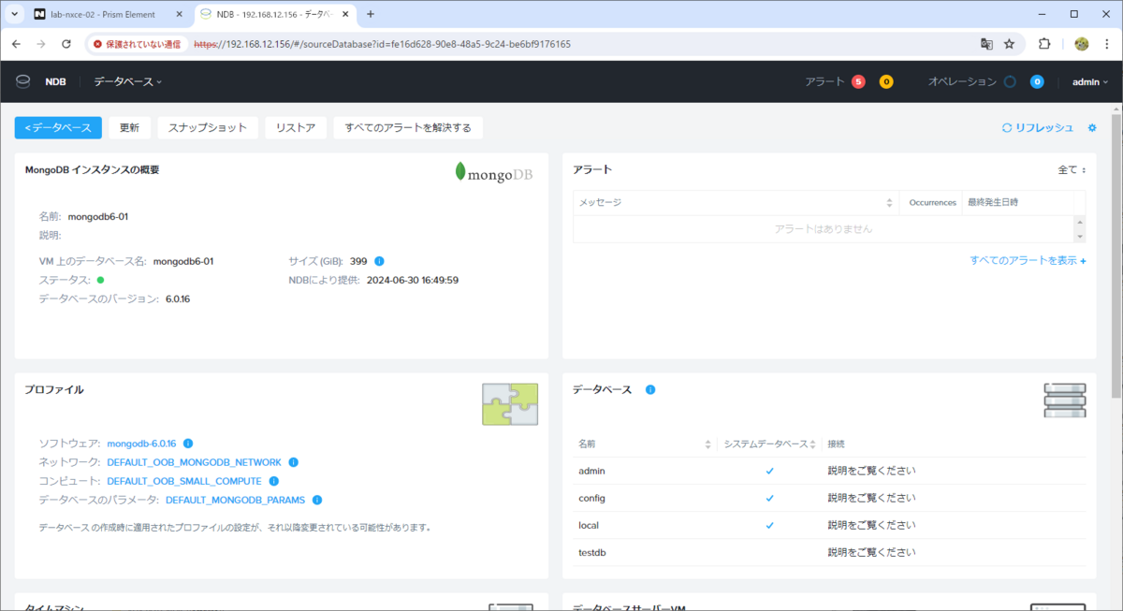Open the 全て alert filter dropdown
Viewport: 1123px width, 611px height.
tap(1072, 170)
